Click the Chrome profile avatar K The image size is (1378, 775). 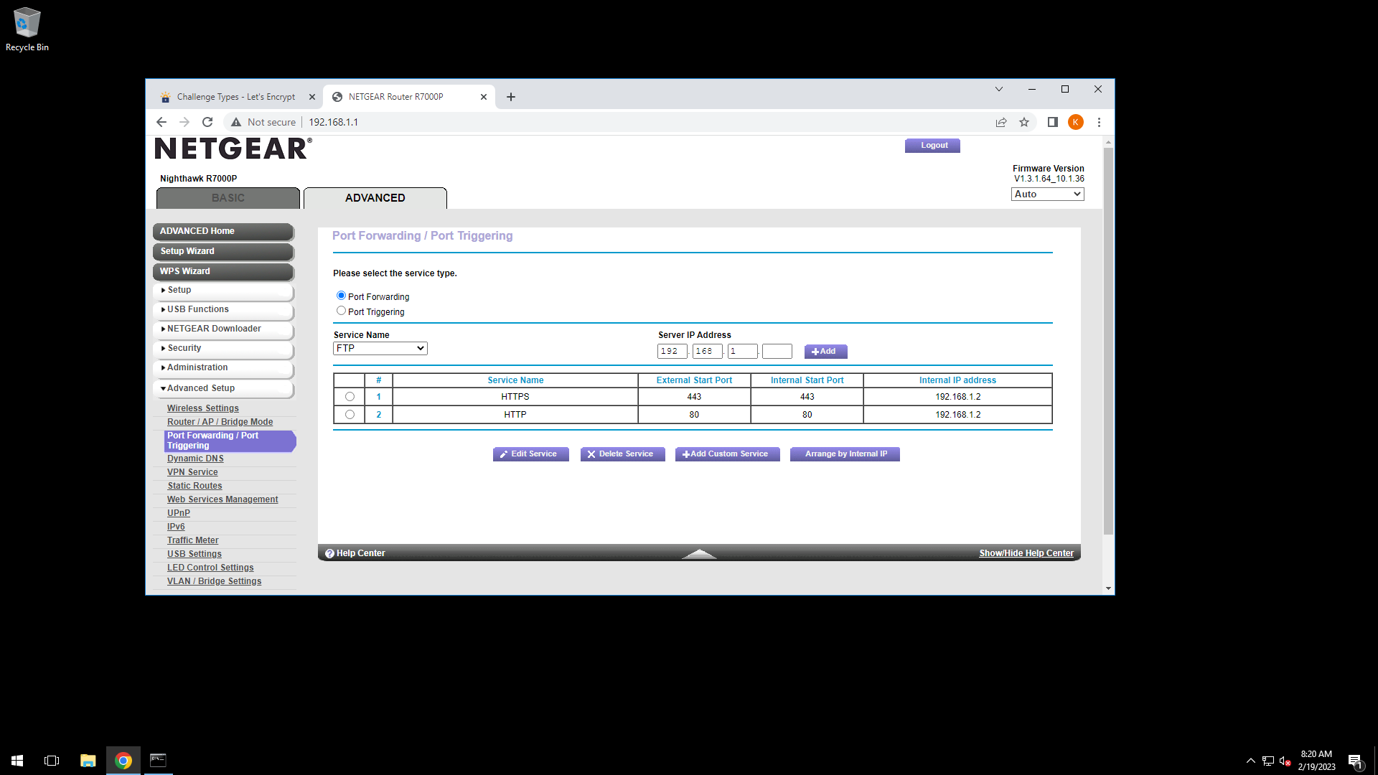pyautogui.click(x=1075, y=122)
